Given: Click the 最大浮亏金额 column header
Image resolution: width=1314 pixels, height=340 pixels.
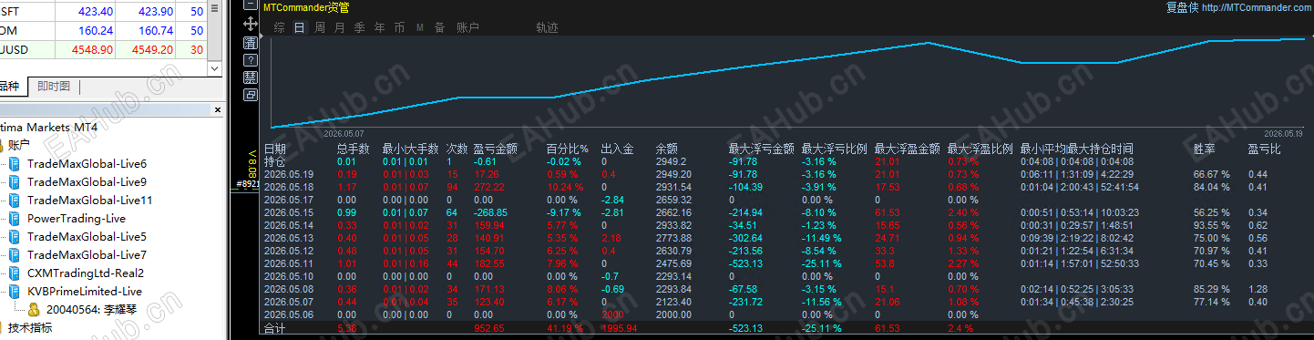Looking at the screenshot, I should (761, 149).
